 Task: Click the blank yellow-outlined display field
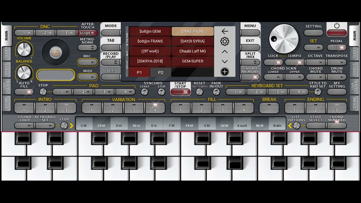click(x=56, y=75)
